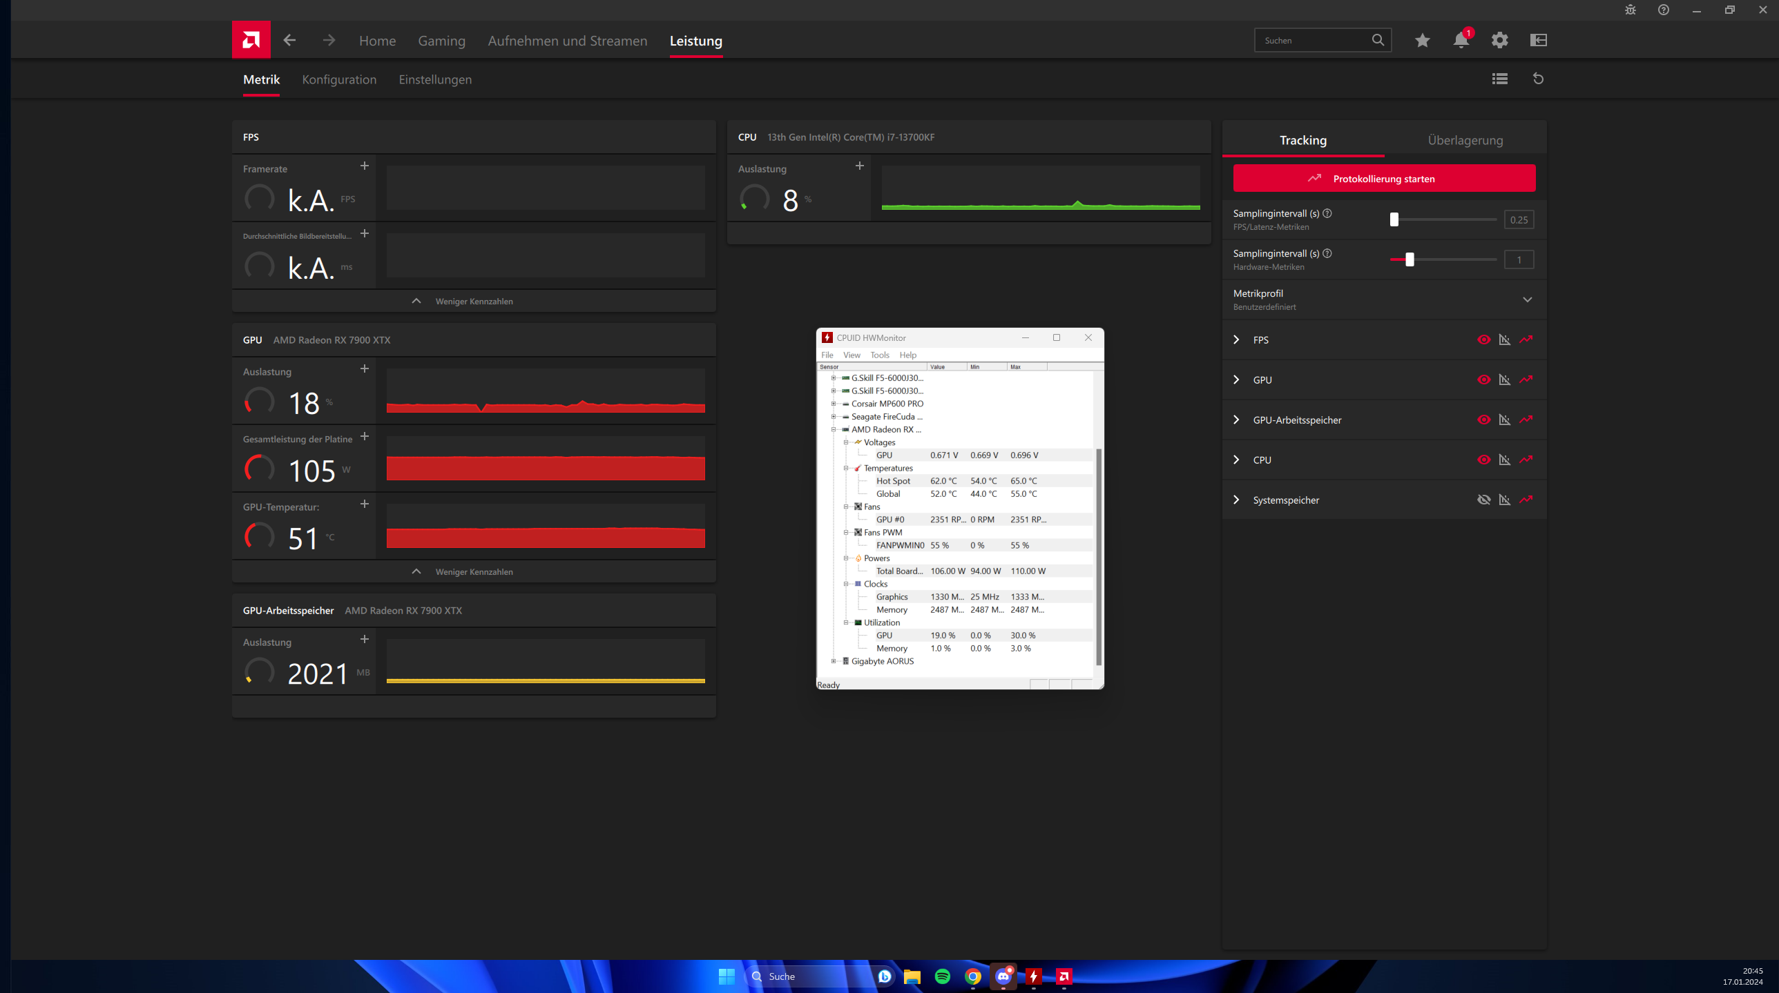Add Framerate metric with the plus icon

point(364,166)
